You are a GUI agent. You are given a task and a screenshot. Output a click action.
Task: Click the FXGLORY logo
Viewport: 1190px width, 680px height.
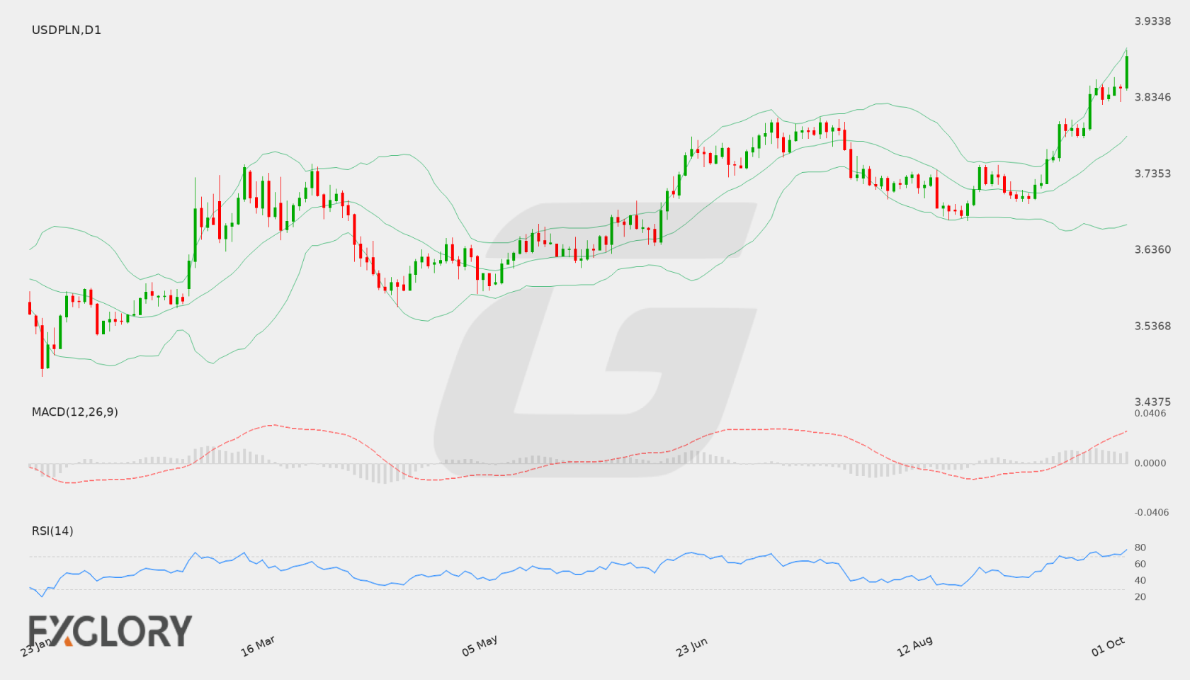110,630
